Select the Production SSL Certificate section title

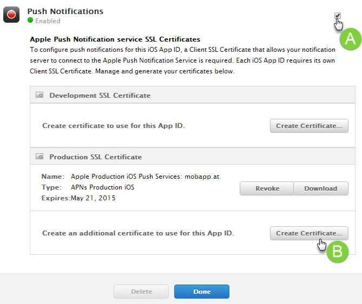tap(95, 157)
